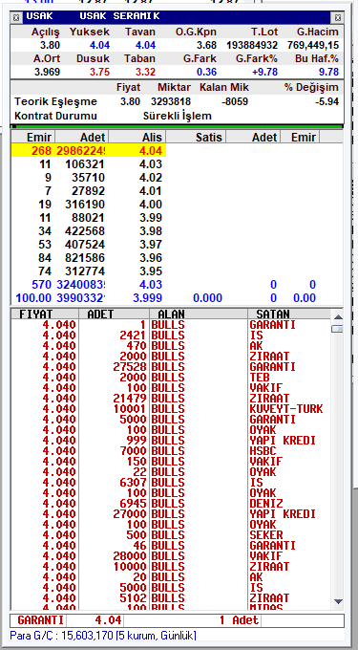Select the IS trade of 2421 lots

click(x=171, y=335)
